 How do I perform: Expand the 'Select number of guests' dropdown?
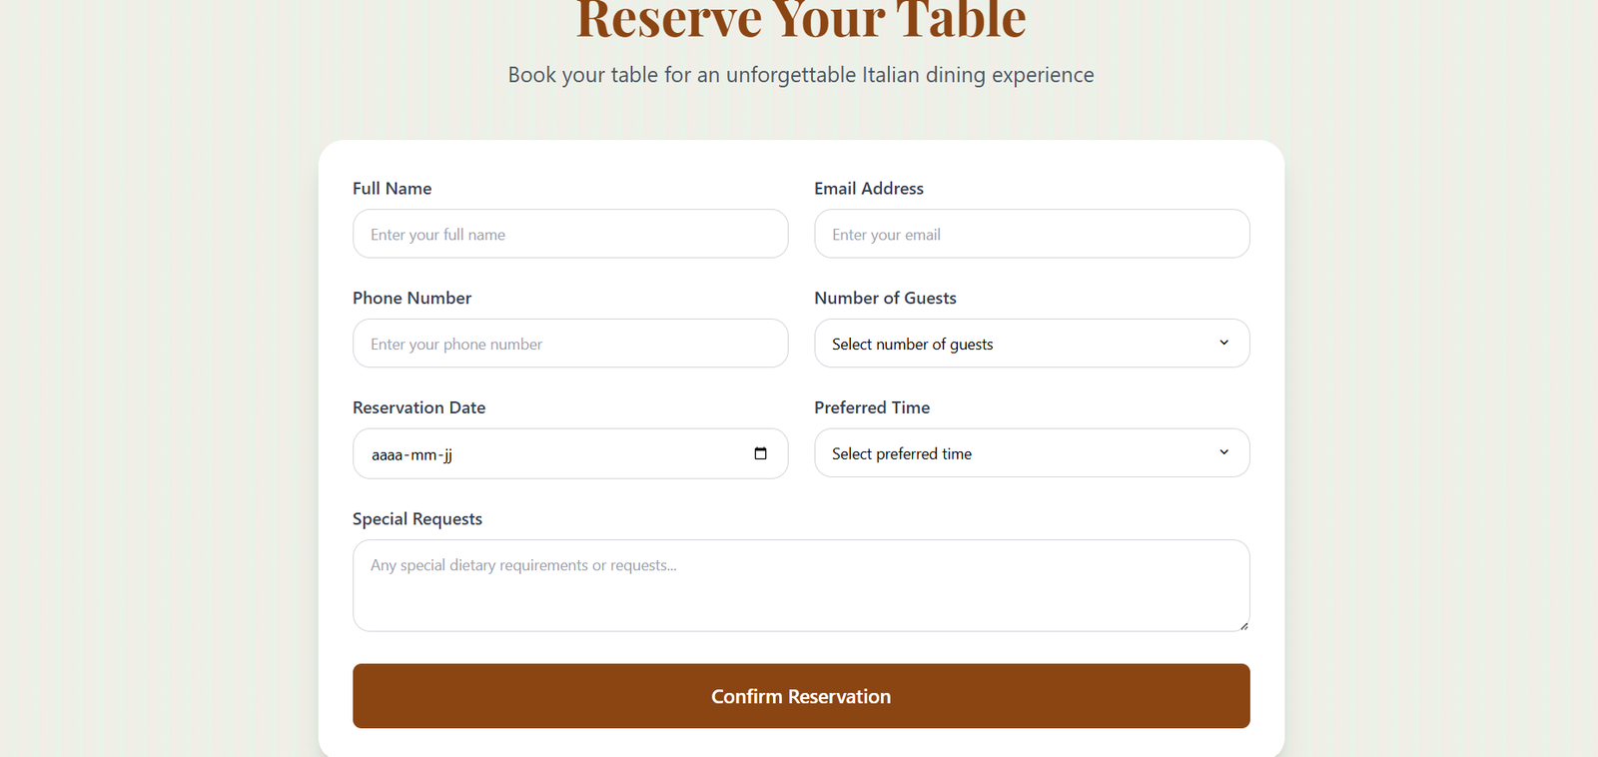tap(1019, 344)
